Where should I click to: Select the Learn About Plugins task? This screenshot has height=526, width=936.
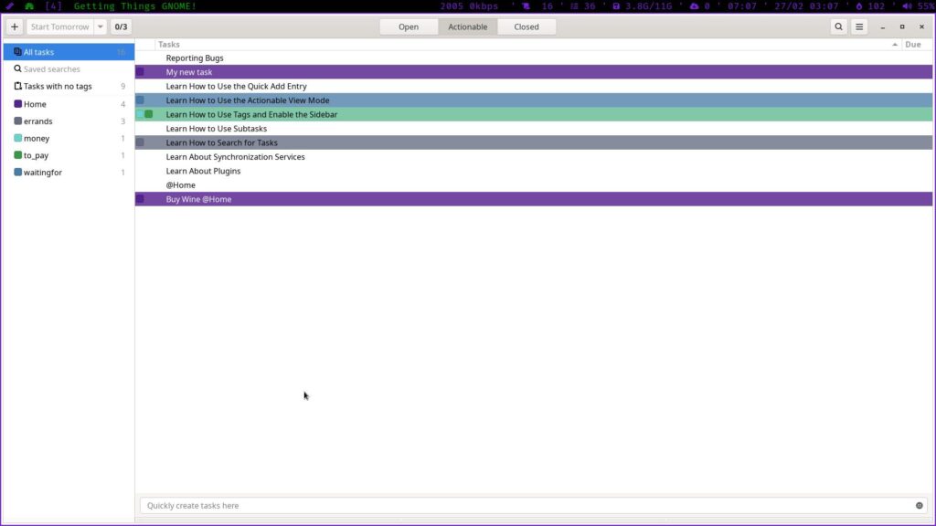pyautogui.click(x=534, y=171)
